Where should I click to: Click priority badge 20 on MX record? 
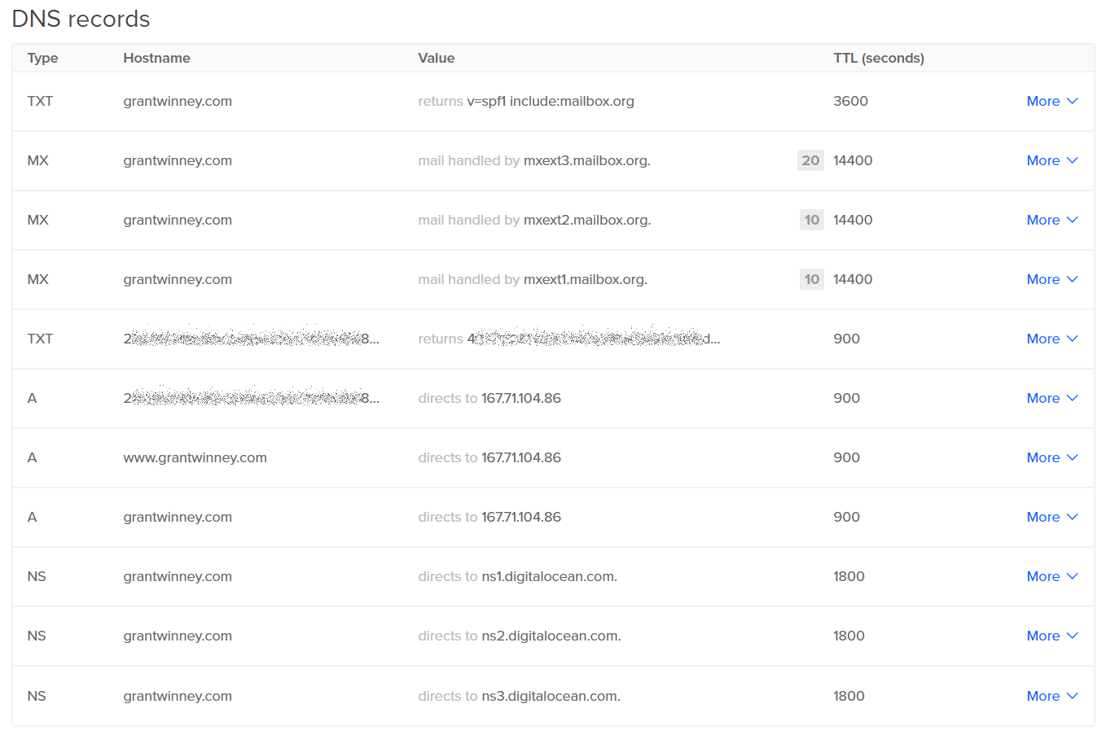pyautogui.click(x=810, y=160)
